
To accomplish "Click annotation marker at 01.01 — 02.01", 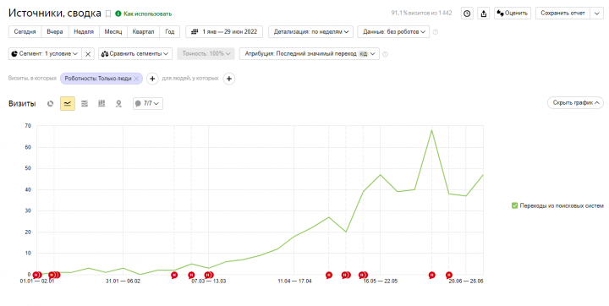I will pos(36,275).
